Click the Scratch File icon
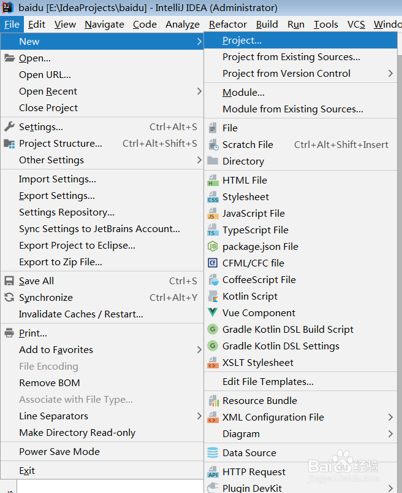Viewport: 402px width, 493px height. [x=213, y=145]
